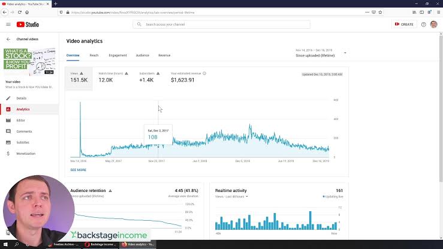The height and width of the screenshot is (249, 443).
Task: Click warning icon next to Subscribers
Action: (158, 73)
